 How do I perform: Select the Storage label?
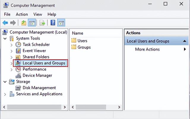tap(23, 81)
